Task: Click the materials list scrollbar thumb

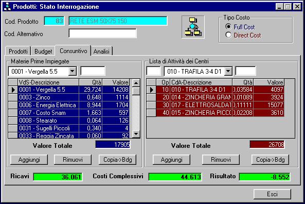Action: coord(136,91)
